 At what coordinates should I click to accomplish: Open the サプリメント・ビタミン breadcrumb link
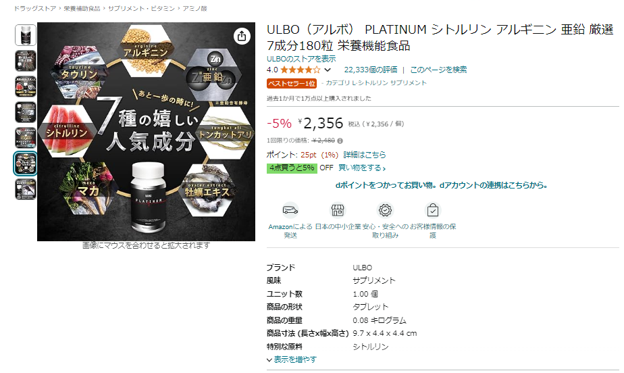(x=141, y=8)
